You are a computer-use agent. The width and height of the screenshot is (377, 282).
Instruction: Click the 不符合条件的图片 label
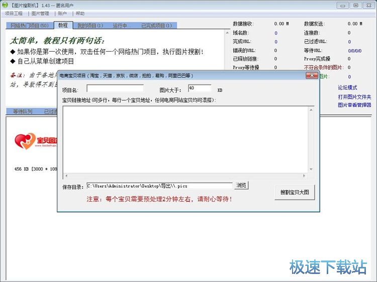coord(324,67)
